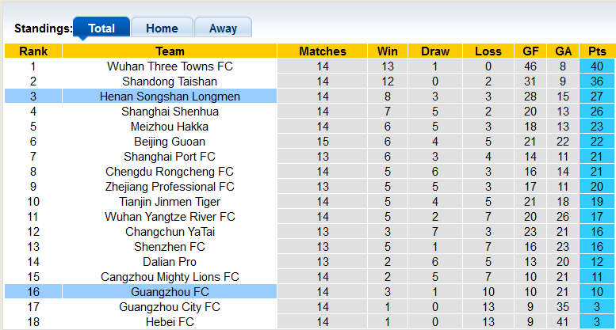Click Meizhou Hakka in the table

tap(170, 127)
